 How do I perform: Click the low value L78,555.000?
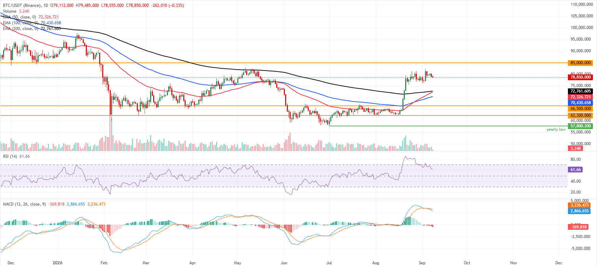[112, 5]
